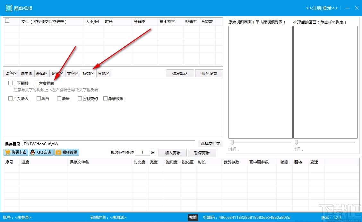This screenshot has width=362, height=222.
Task: Focus the 保存目录 save path field
Action: 109,144
